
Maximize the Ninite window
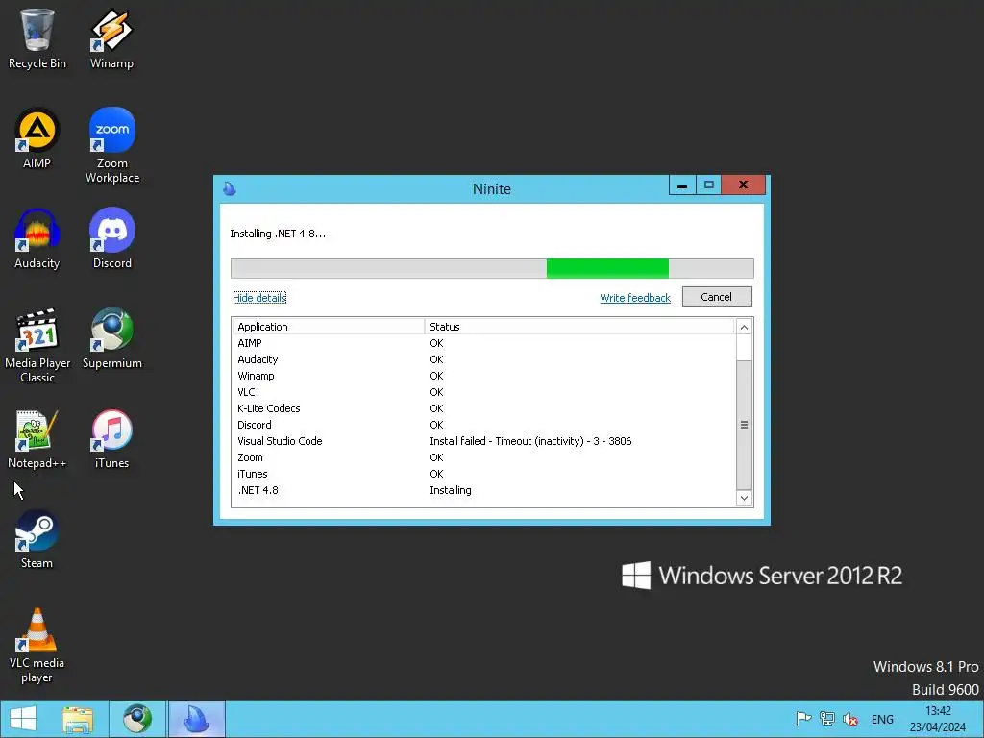coord(708,185)
